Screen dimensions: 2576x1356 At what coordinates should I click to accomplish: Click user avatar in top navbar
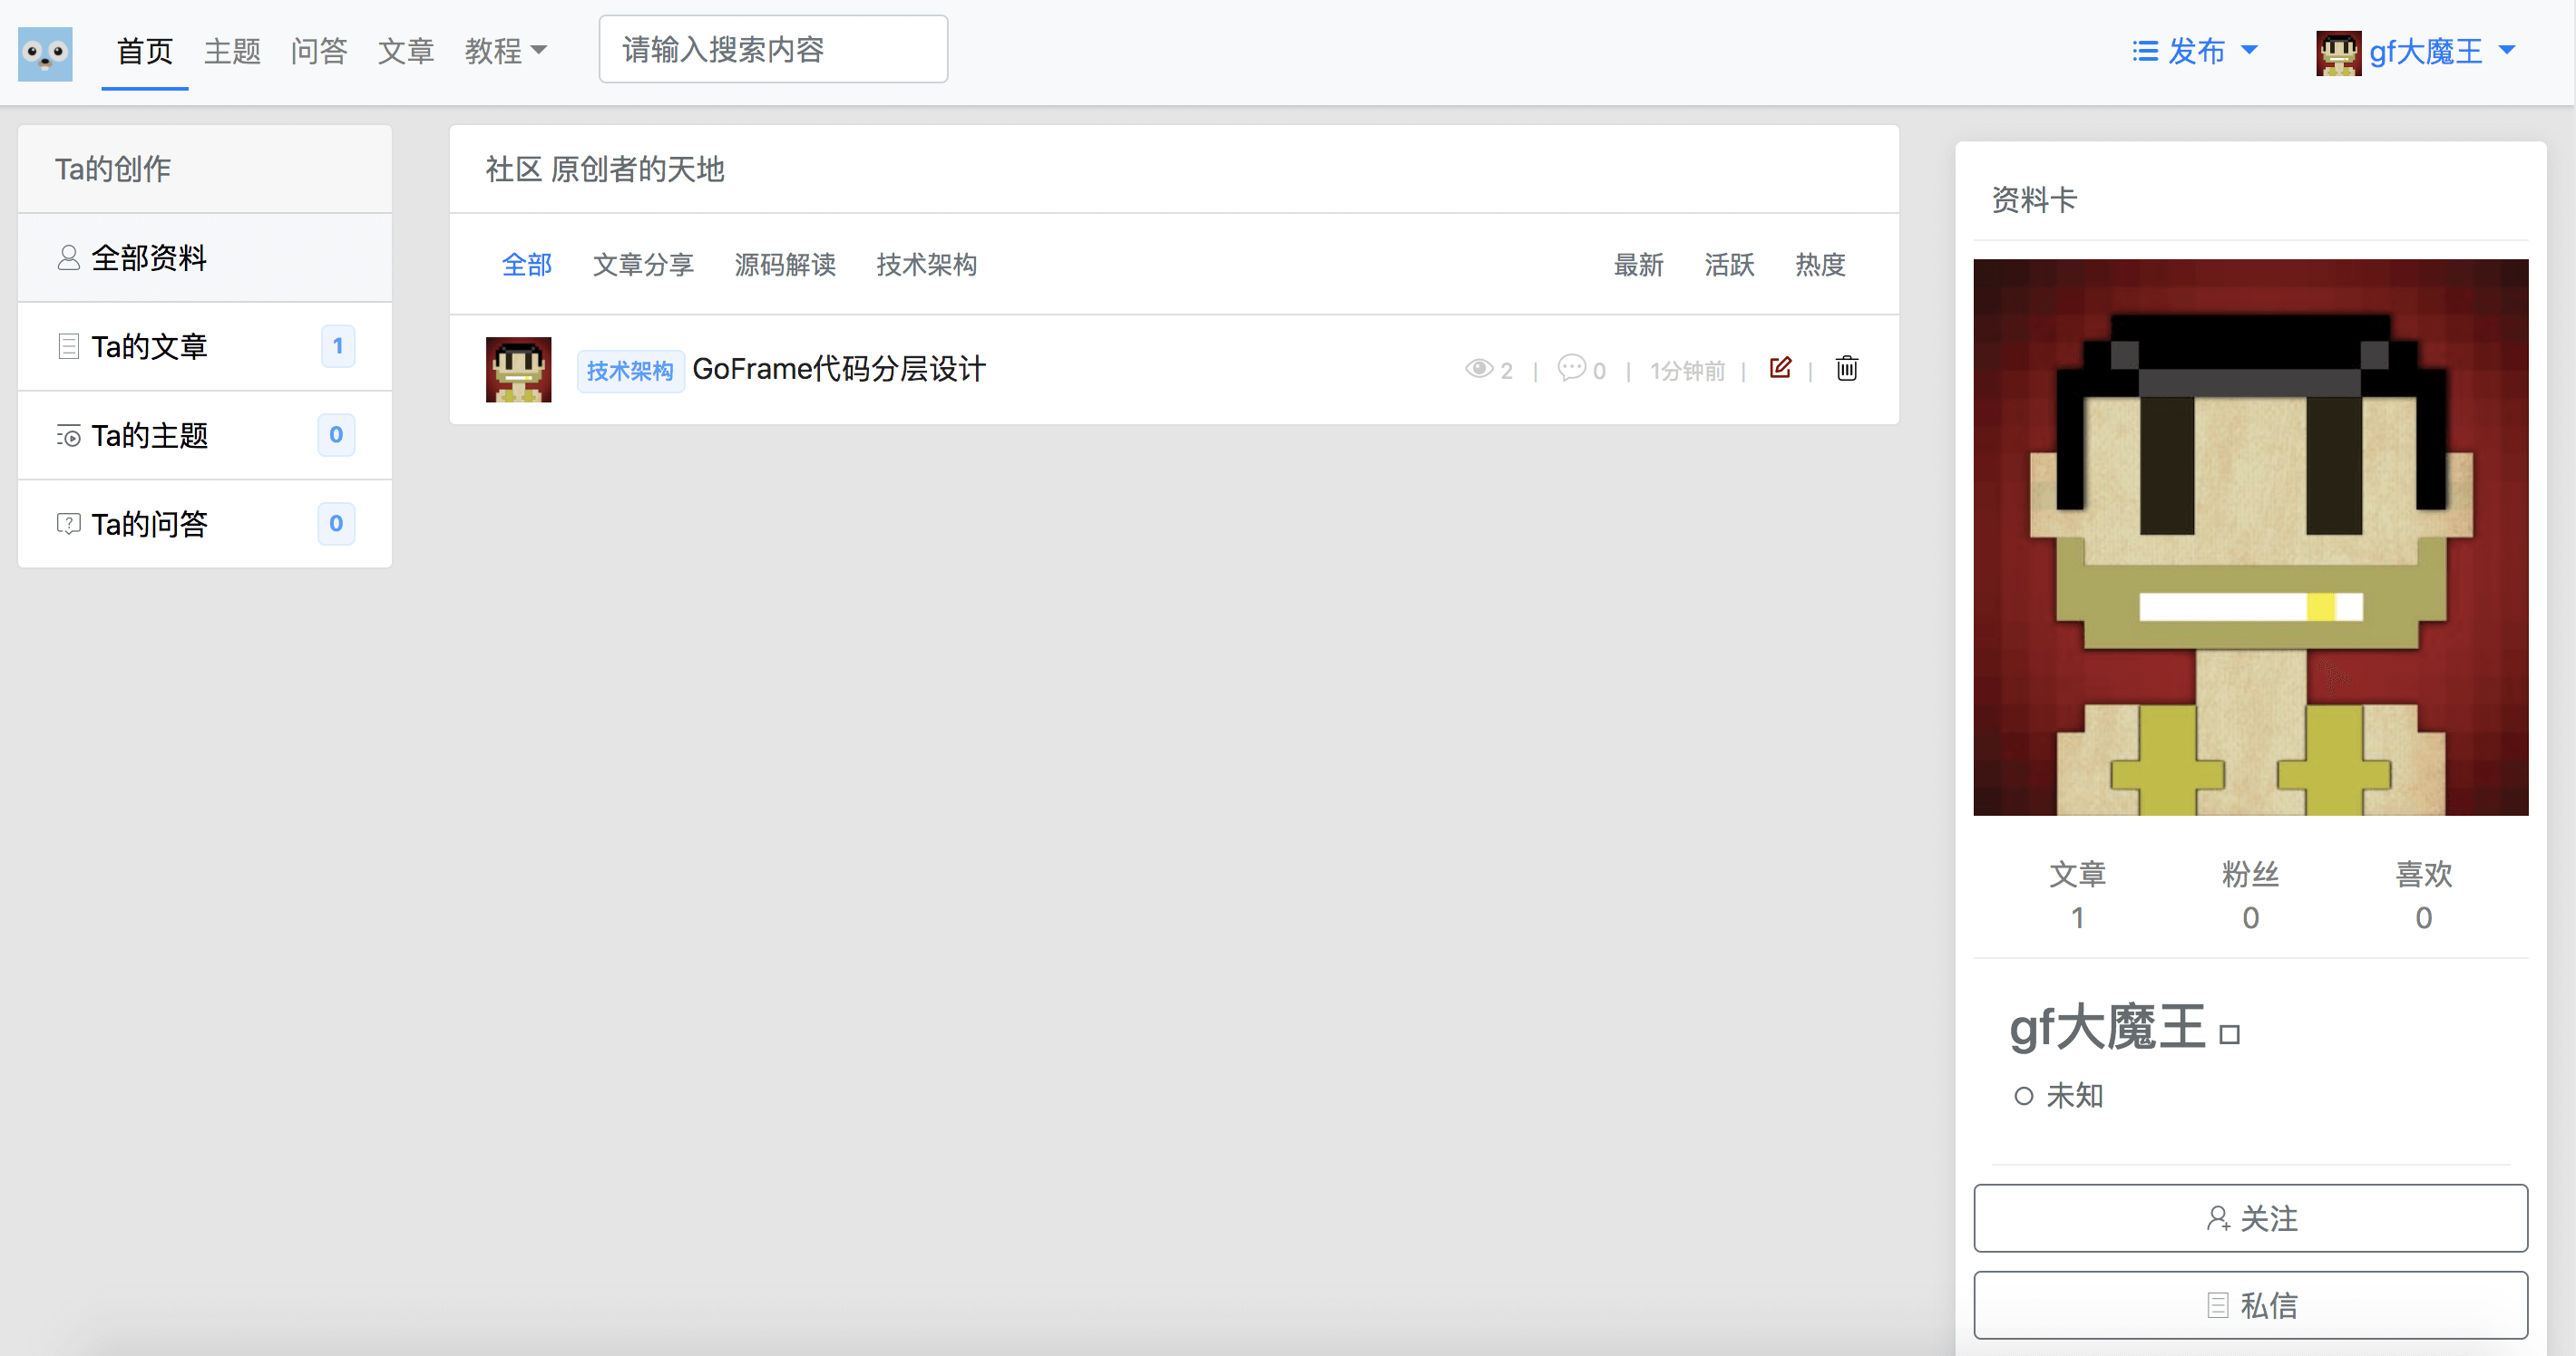[x=2337, y=52]
